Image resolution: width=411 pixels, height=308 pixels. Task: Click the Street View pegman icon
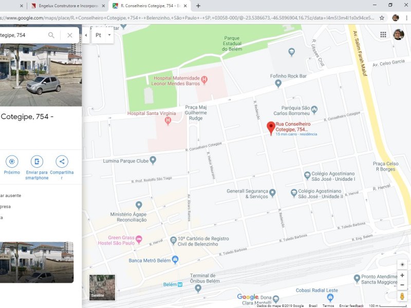coord(402,296)
